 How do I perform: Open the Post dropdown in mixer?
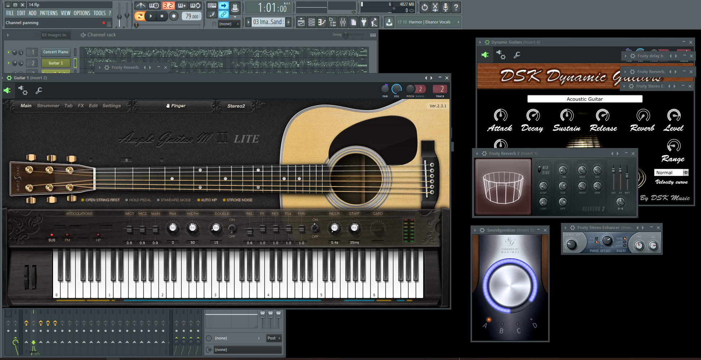274,338
